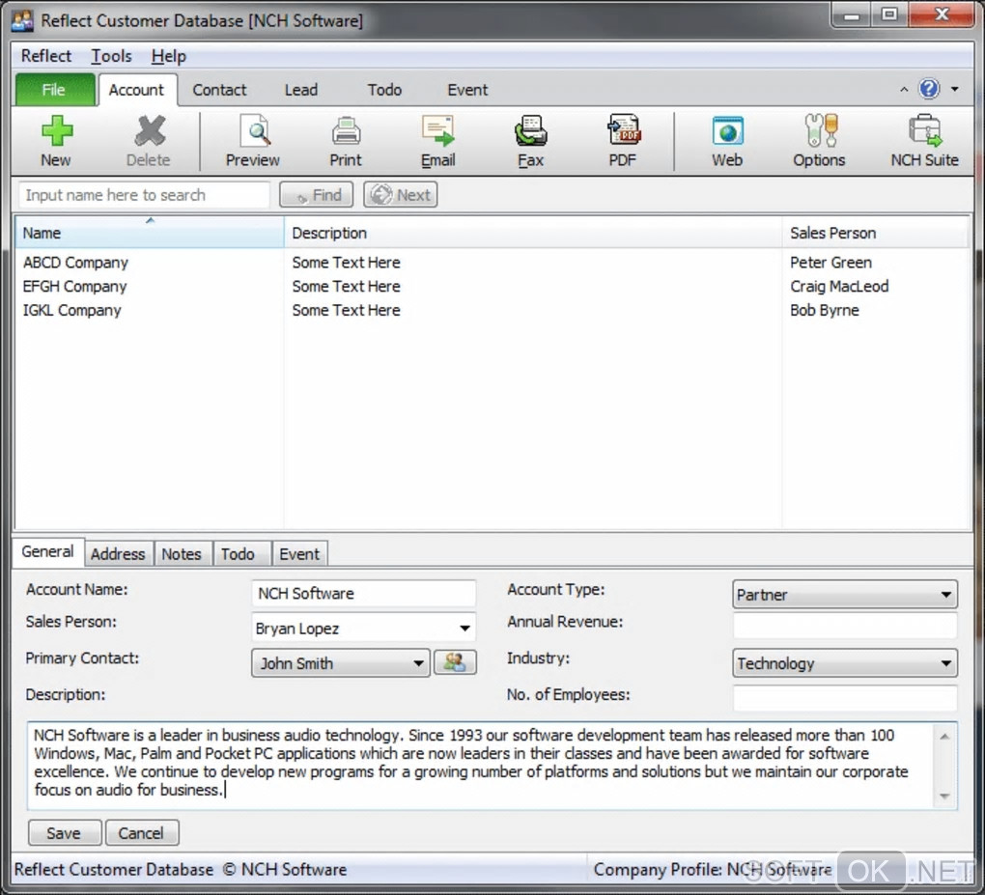Click the Save button
The height and width of the screenshot is (895, 985).
(64, 833)
